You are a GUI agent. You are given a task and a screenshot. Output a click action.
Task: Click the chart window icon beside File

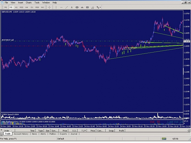point(2,2)
